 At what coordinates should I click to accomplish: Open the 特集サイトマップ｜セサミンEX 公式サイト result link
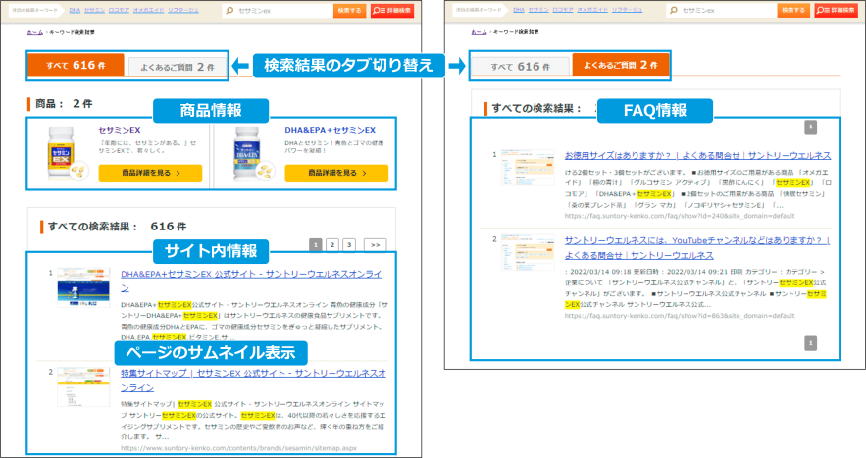pos(253,381)
